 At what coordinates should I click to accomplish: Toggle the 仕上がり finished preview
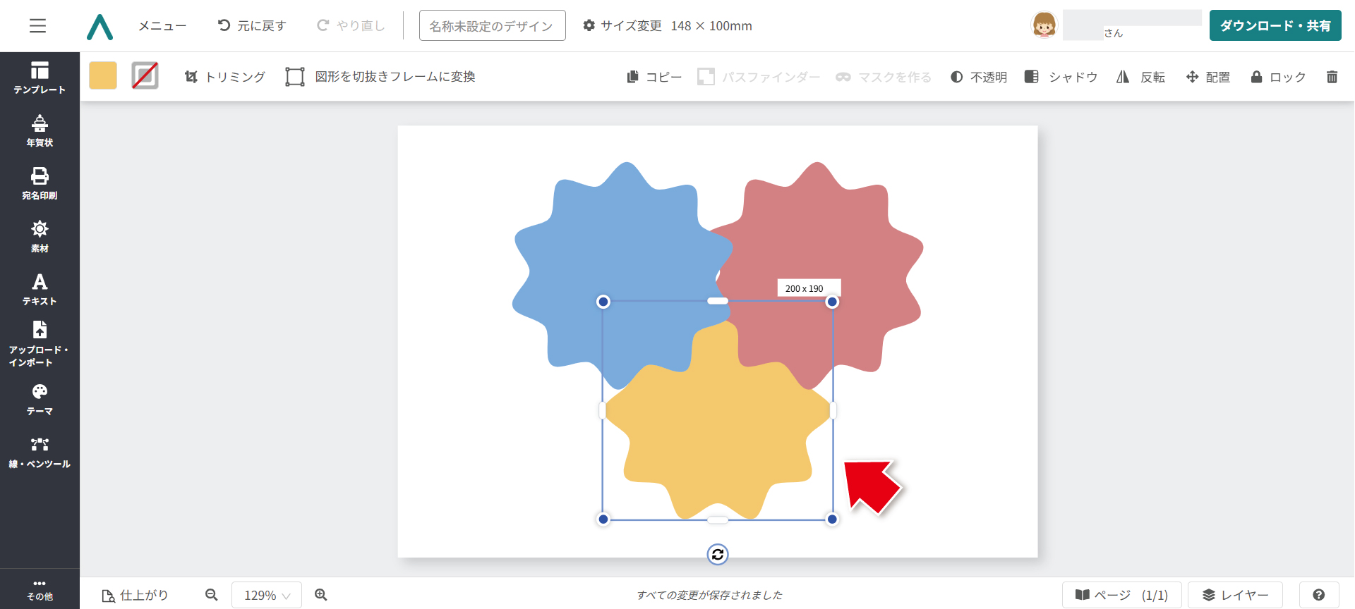135,595
